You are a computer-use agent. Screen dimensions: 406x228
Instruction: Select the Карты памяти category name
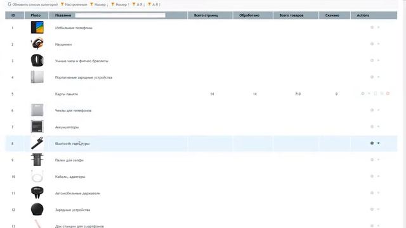click(66, 94)
